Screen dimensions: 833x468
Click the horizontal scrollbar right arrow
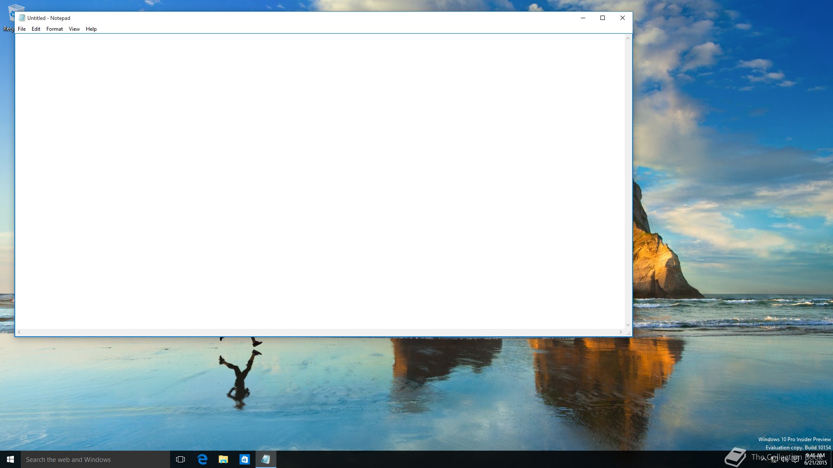coord(621,332)
